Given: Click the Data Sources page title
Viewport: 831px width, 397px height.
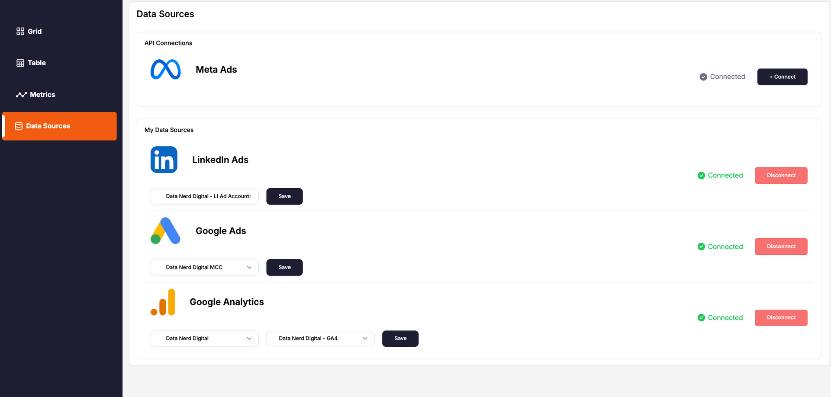Looking at the screenshot, I should tap(165, 14).
